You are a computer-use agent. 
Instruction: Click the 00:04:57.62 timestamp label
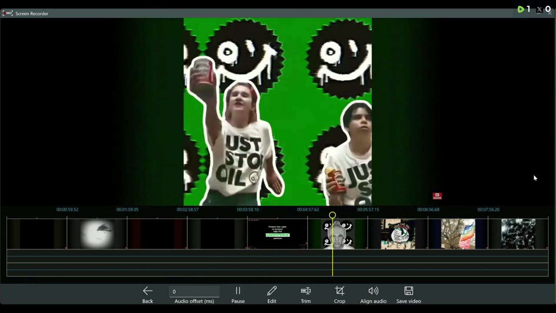coord(308,210)
